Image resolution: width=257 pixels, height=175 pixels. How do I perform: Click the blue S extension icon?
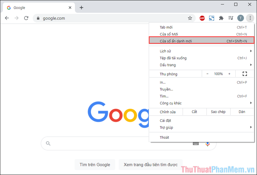coord(211,18)
